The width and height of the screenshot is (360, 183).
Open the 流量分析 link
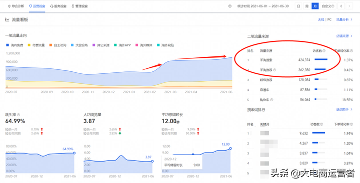pyautogui.click(x=344, y=20)
